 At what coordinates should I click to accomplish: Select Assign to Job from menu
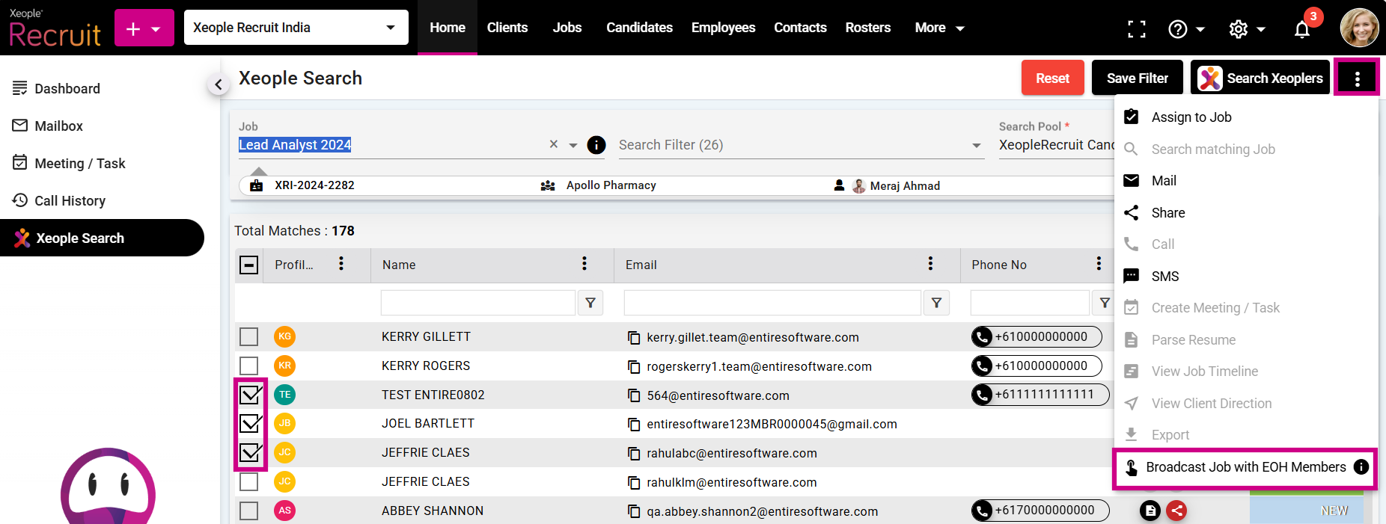[1191, 117]
